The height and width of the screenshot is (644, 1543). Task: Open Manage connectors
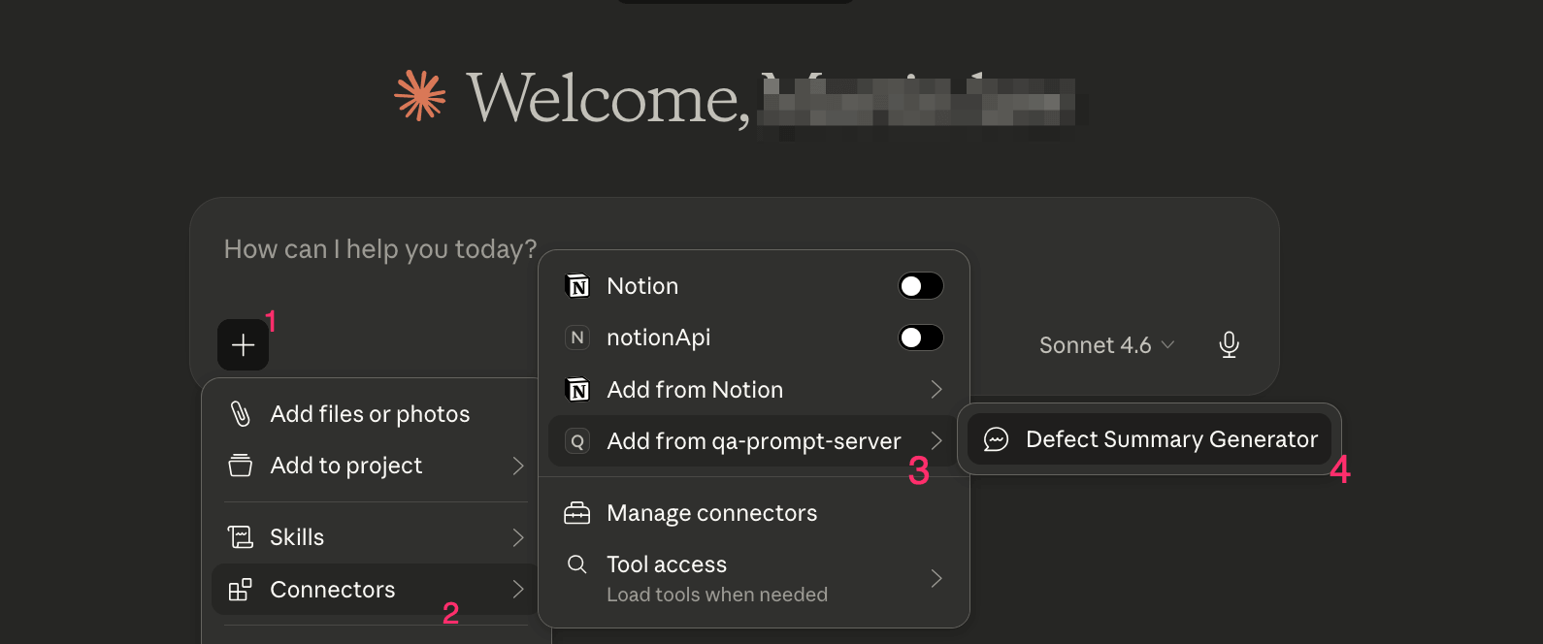[754, 513]
